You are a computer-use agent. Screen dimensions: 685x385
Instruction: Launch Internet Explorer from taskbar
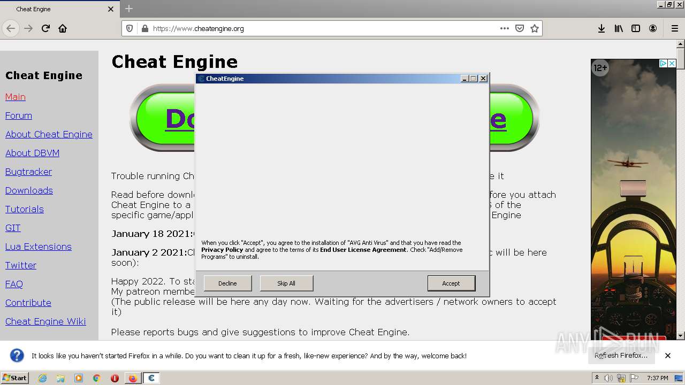[42, 378]
